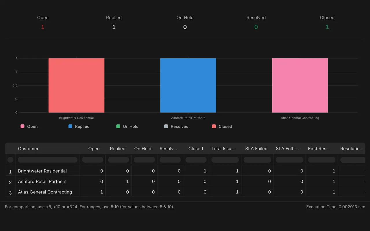Screen dimensions: 370x231
Task: Focus the On Hold filter field
Action: pyautogui.click(x=144, y=160)
